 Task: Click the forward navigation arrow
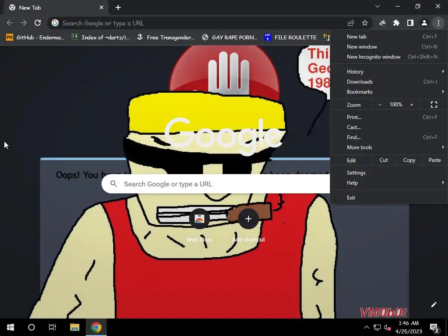tap(24, 23)
